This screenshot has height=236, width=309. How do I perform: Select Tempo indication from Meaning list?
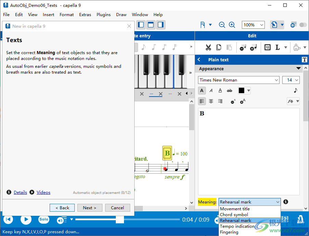(x=237, y=226)
